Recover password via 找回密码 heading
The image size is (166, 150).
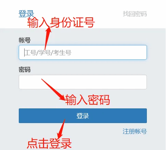point(135,14)
